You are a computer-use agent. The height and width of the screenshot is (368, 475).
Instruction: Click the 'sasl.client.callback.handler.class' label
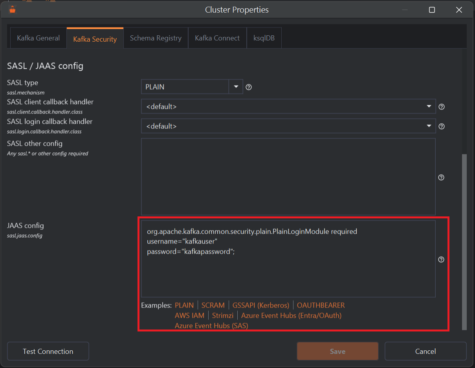coord(45,112)
